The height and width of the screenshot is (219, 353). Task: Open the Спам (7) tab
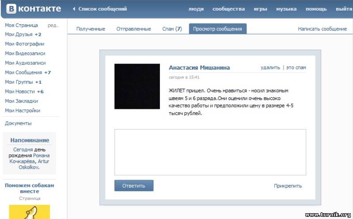click(x=172, y=29)
